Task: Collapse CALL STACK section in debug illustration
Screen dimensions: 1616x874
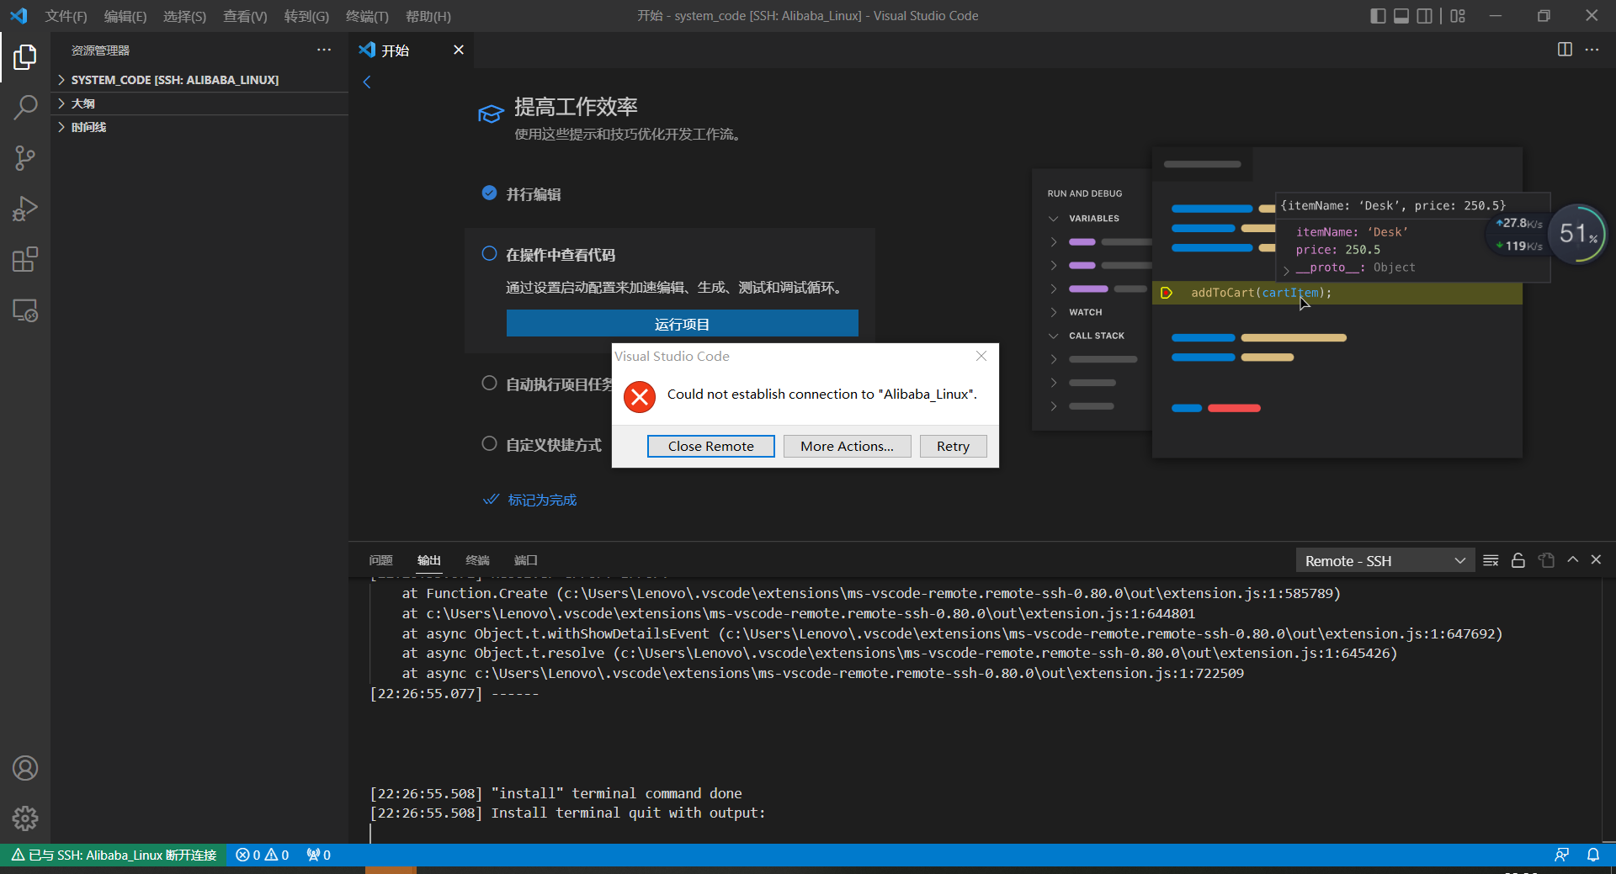Action: (x=1053, y=336)
